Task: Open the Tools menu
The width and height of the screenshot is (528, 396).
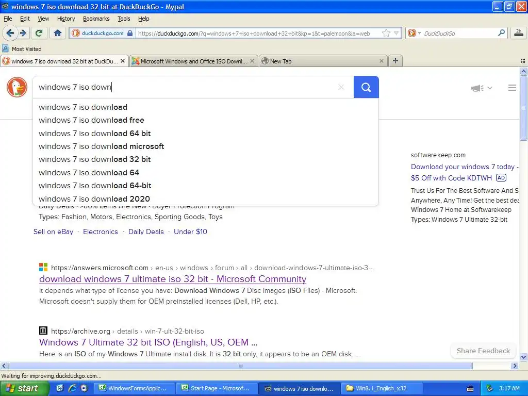Action: point(124,19)
